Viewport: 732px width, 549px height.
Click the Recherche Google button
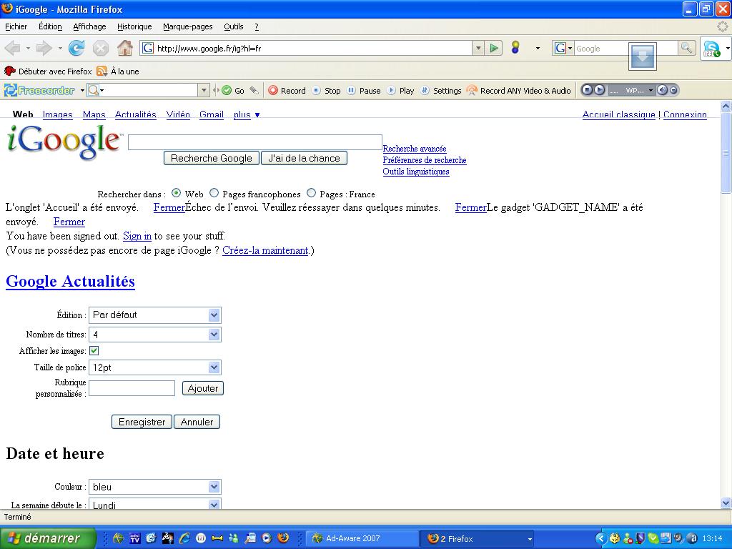tap(212, 158)
